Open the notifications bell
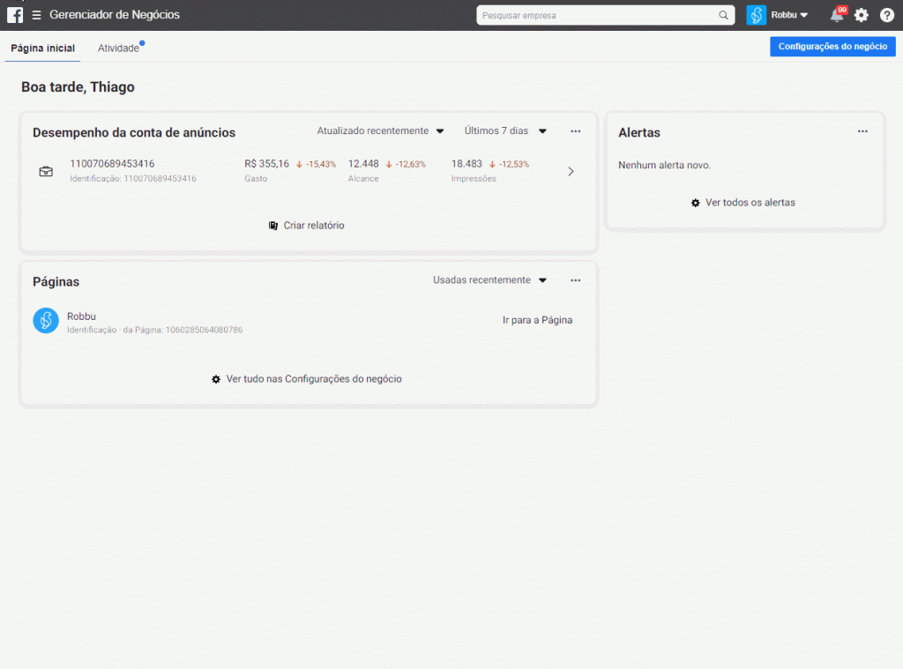 [836, 15]
